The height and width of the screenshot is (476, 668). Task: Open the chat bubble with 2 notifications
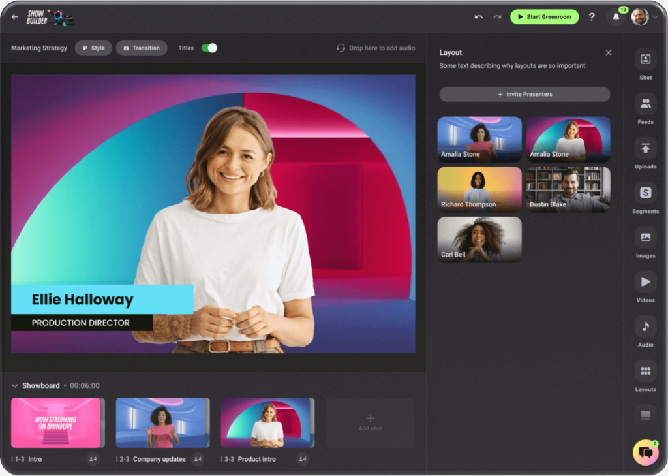(645, 452)
